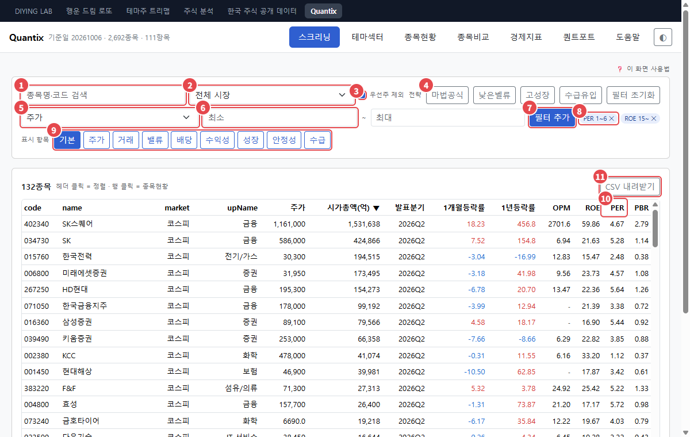Apply the 수급유입 strategy preset
The image size is (690, 437).
coord(581,95)
